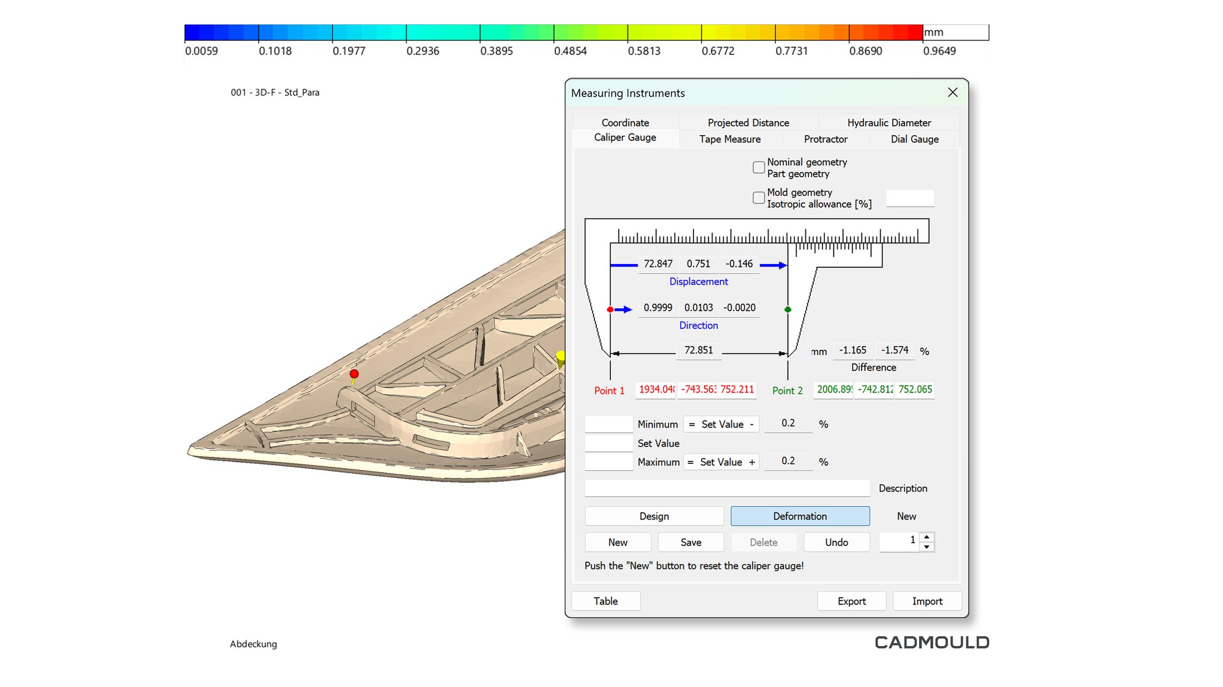1223x687 pixels.
Task: Open the Hydraulic Diameter tab
Action: 889,123
